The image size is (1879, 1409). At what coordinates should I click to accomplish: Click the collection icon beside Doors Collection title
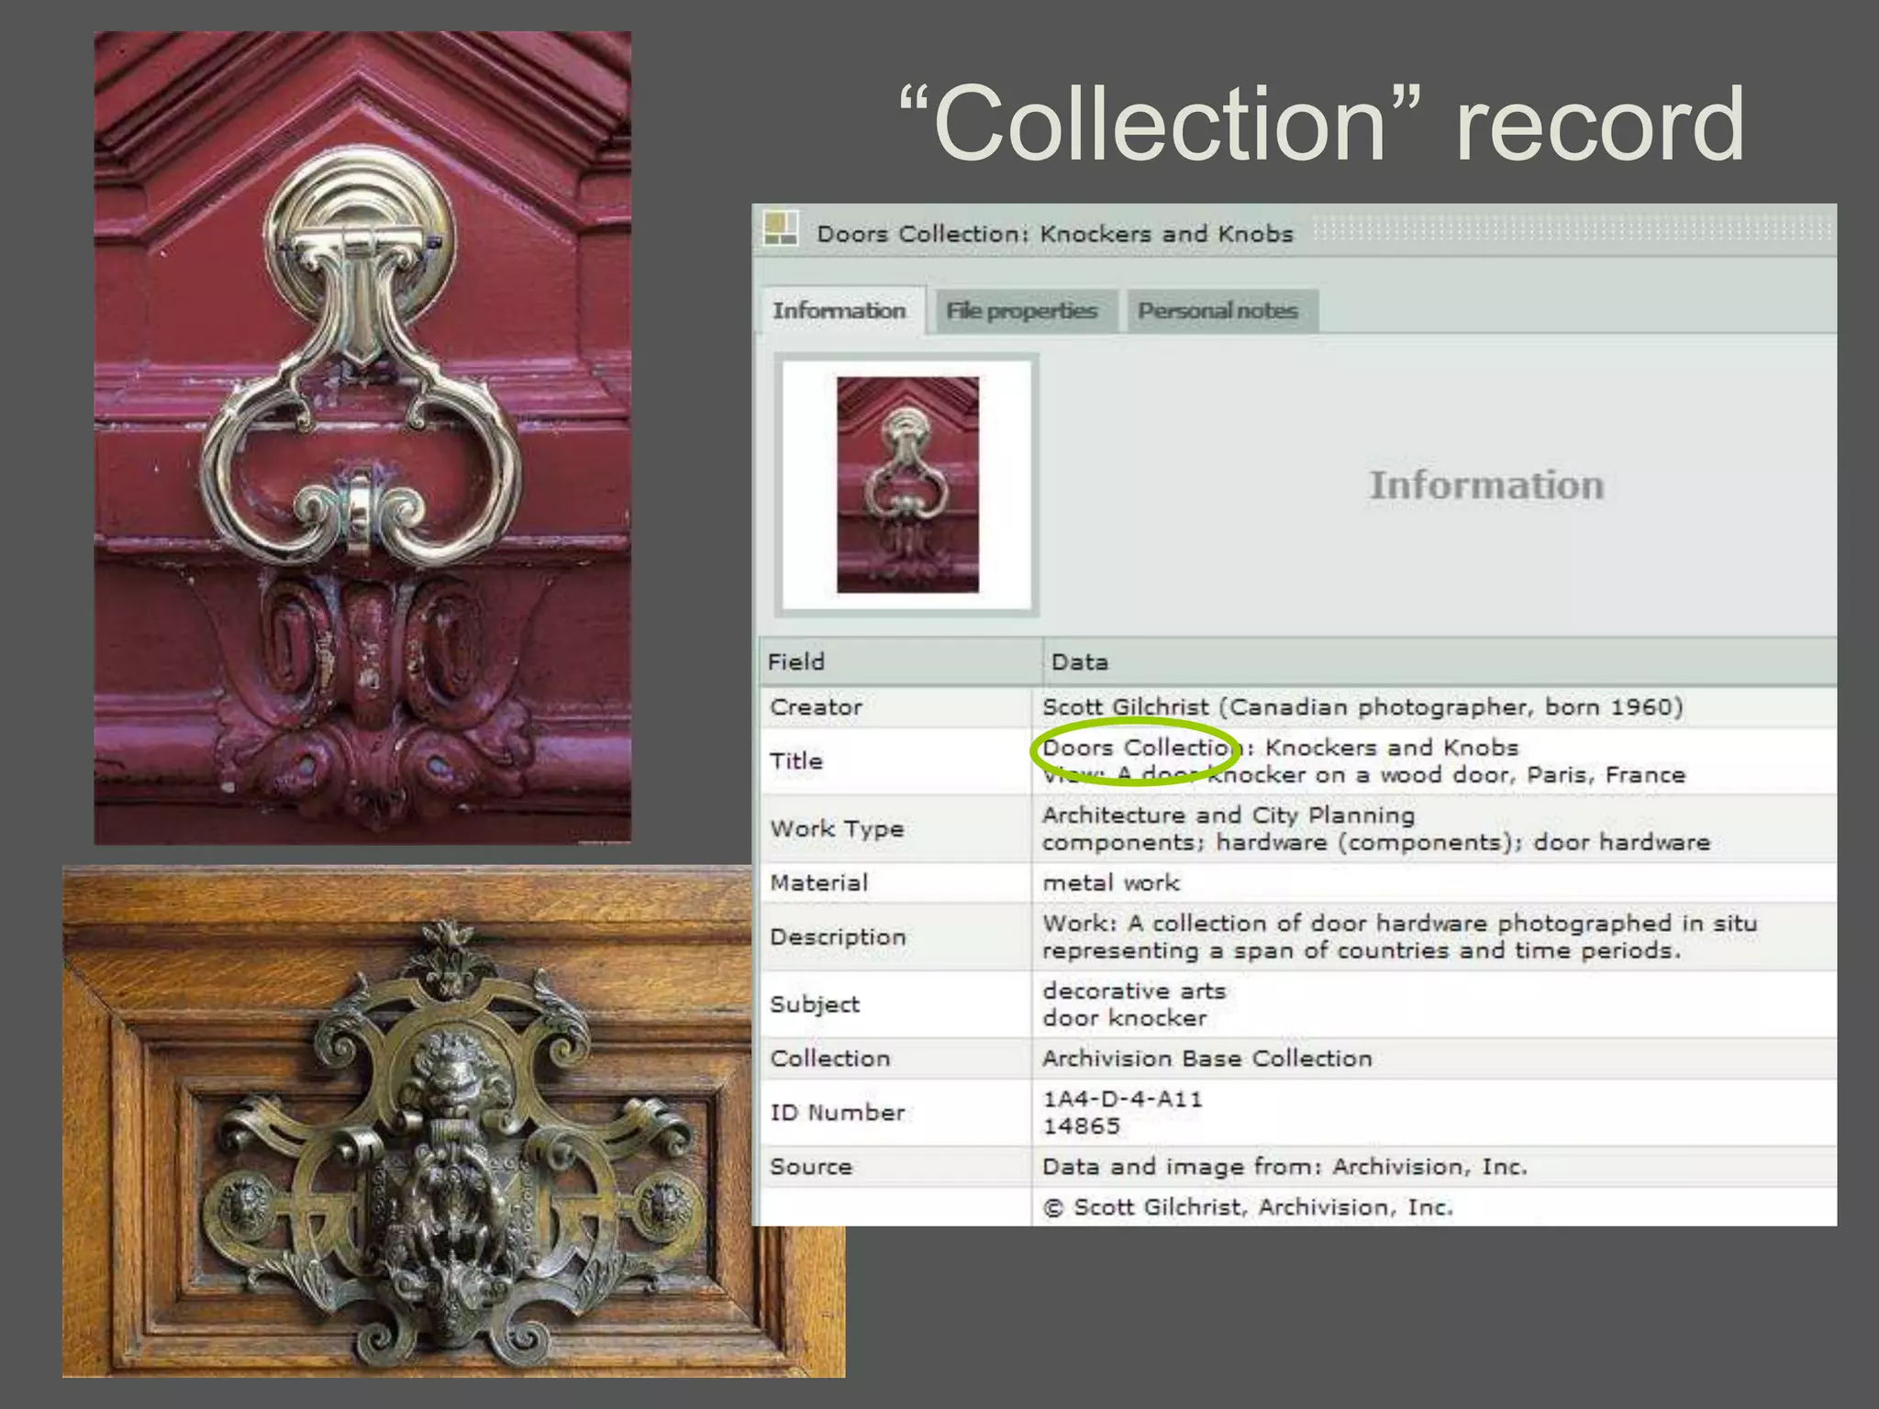click(x=781, y=228)
